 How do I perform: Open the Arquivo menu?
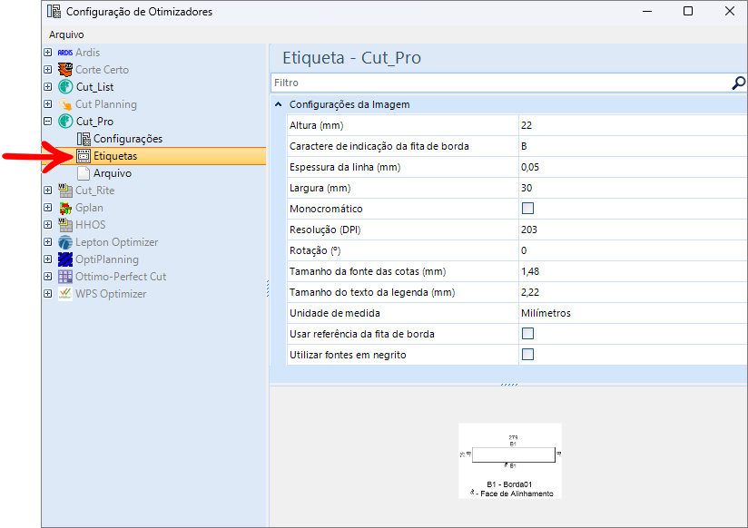[66, 34]
